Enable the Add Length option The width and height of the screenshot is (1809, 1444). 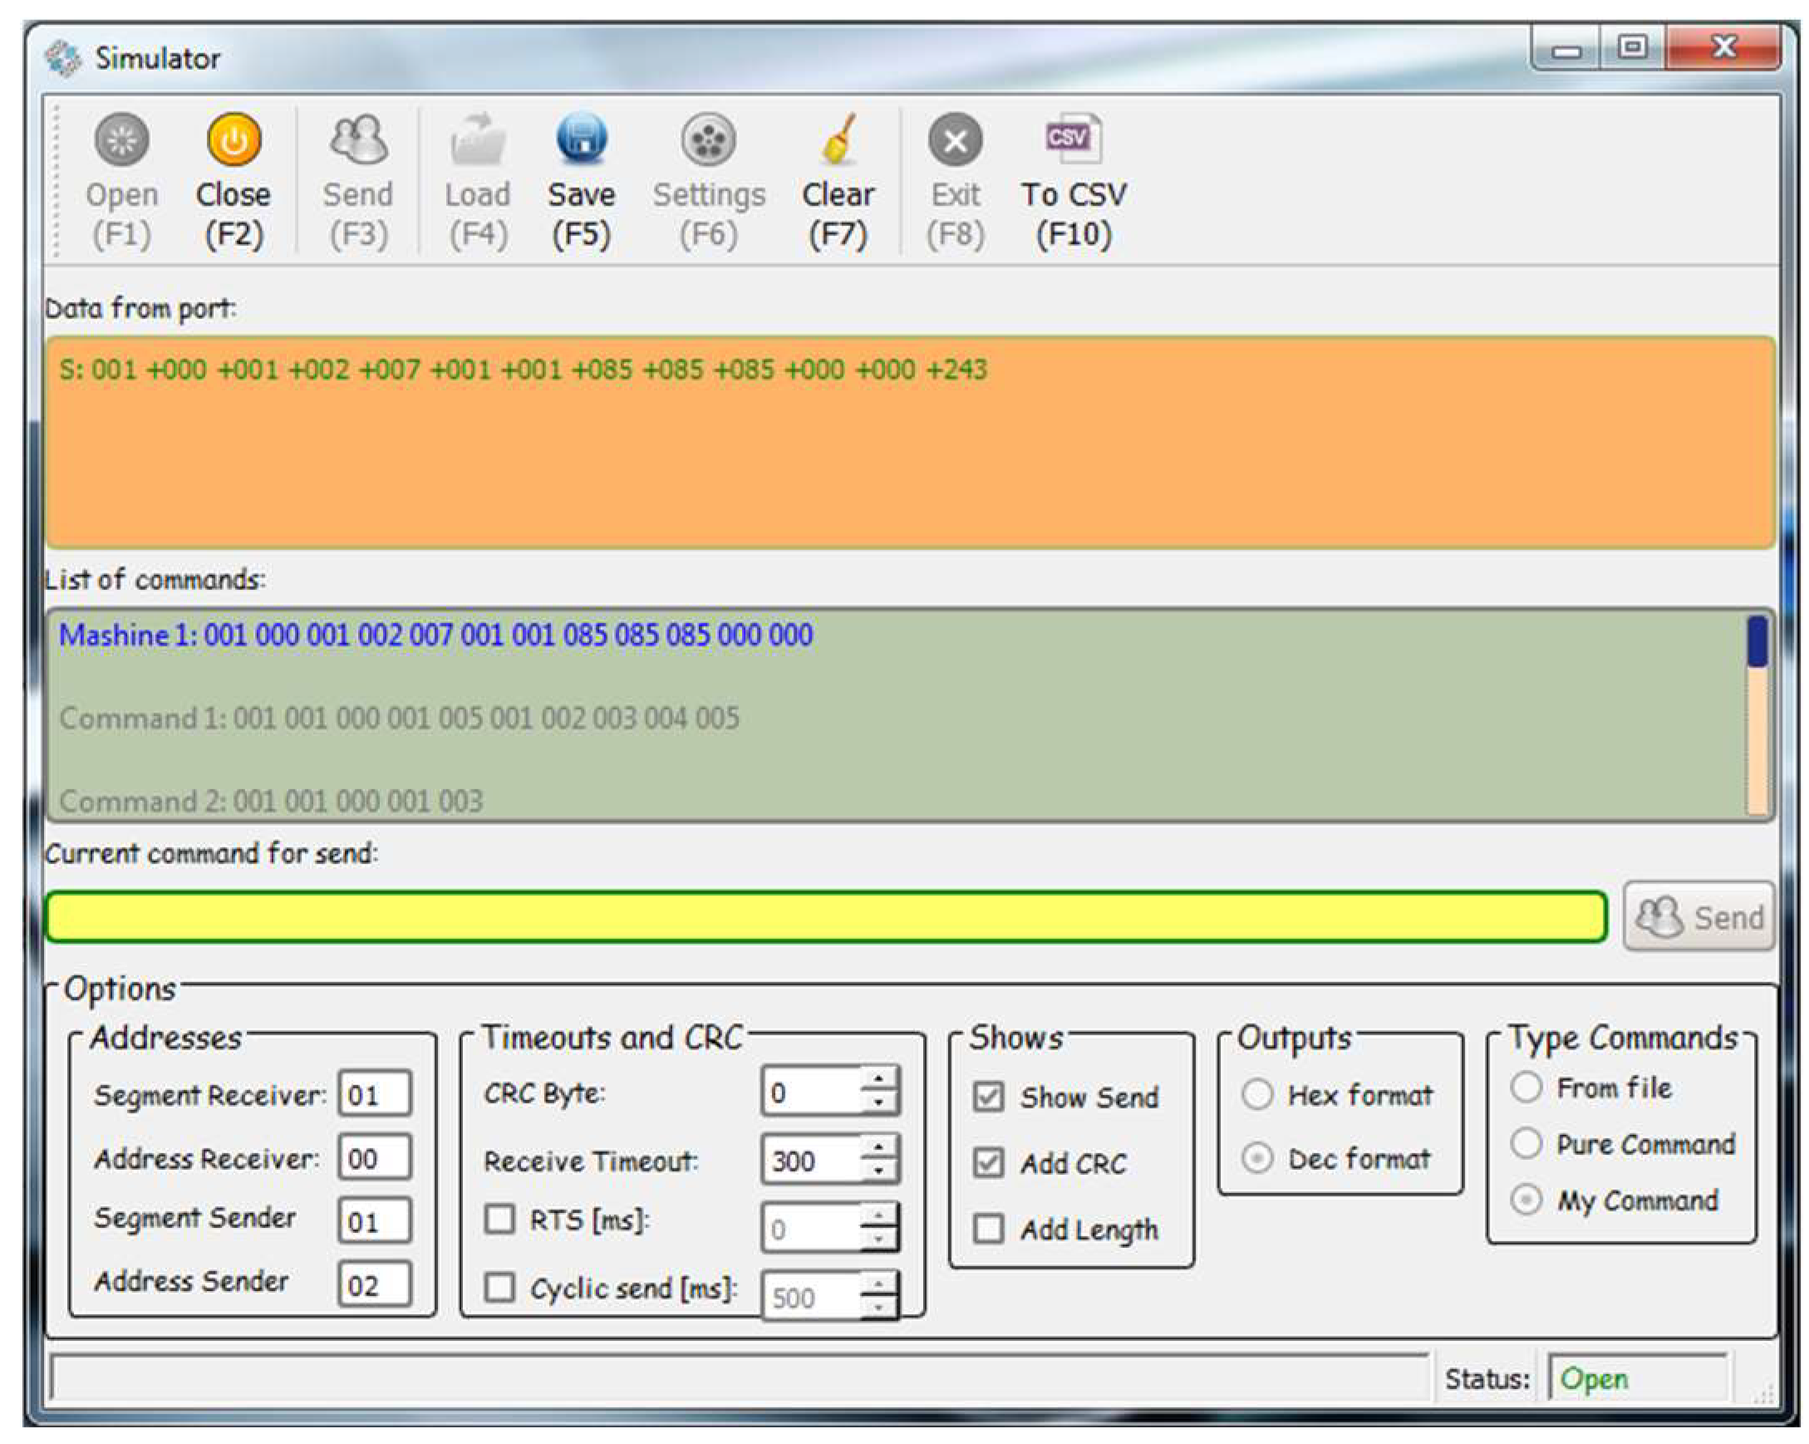[987, 1229]
